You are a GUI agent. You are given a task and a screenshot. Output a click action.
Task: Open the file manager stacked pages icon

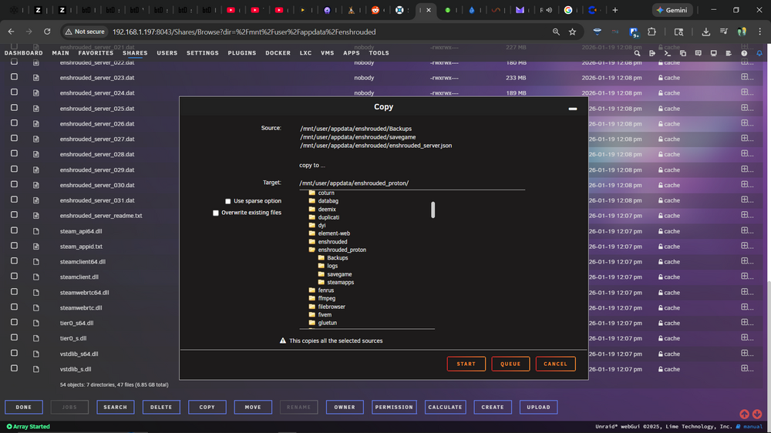[x=683, y=53]
